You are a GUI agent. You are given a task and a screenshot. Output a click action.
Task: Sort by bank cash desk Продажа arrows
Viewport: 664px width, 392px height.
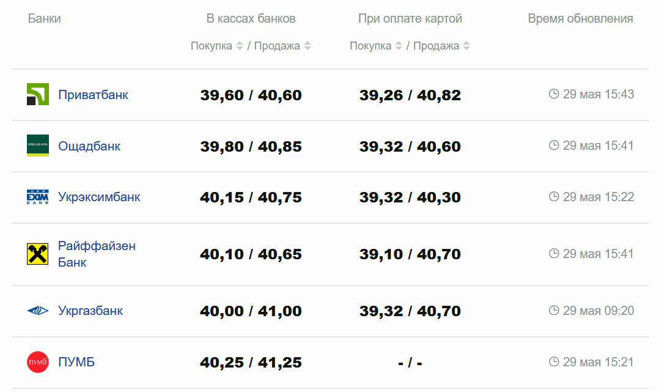(308, 46)
